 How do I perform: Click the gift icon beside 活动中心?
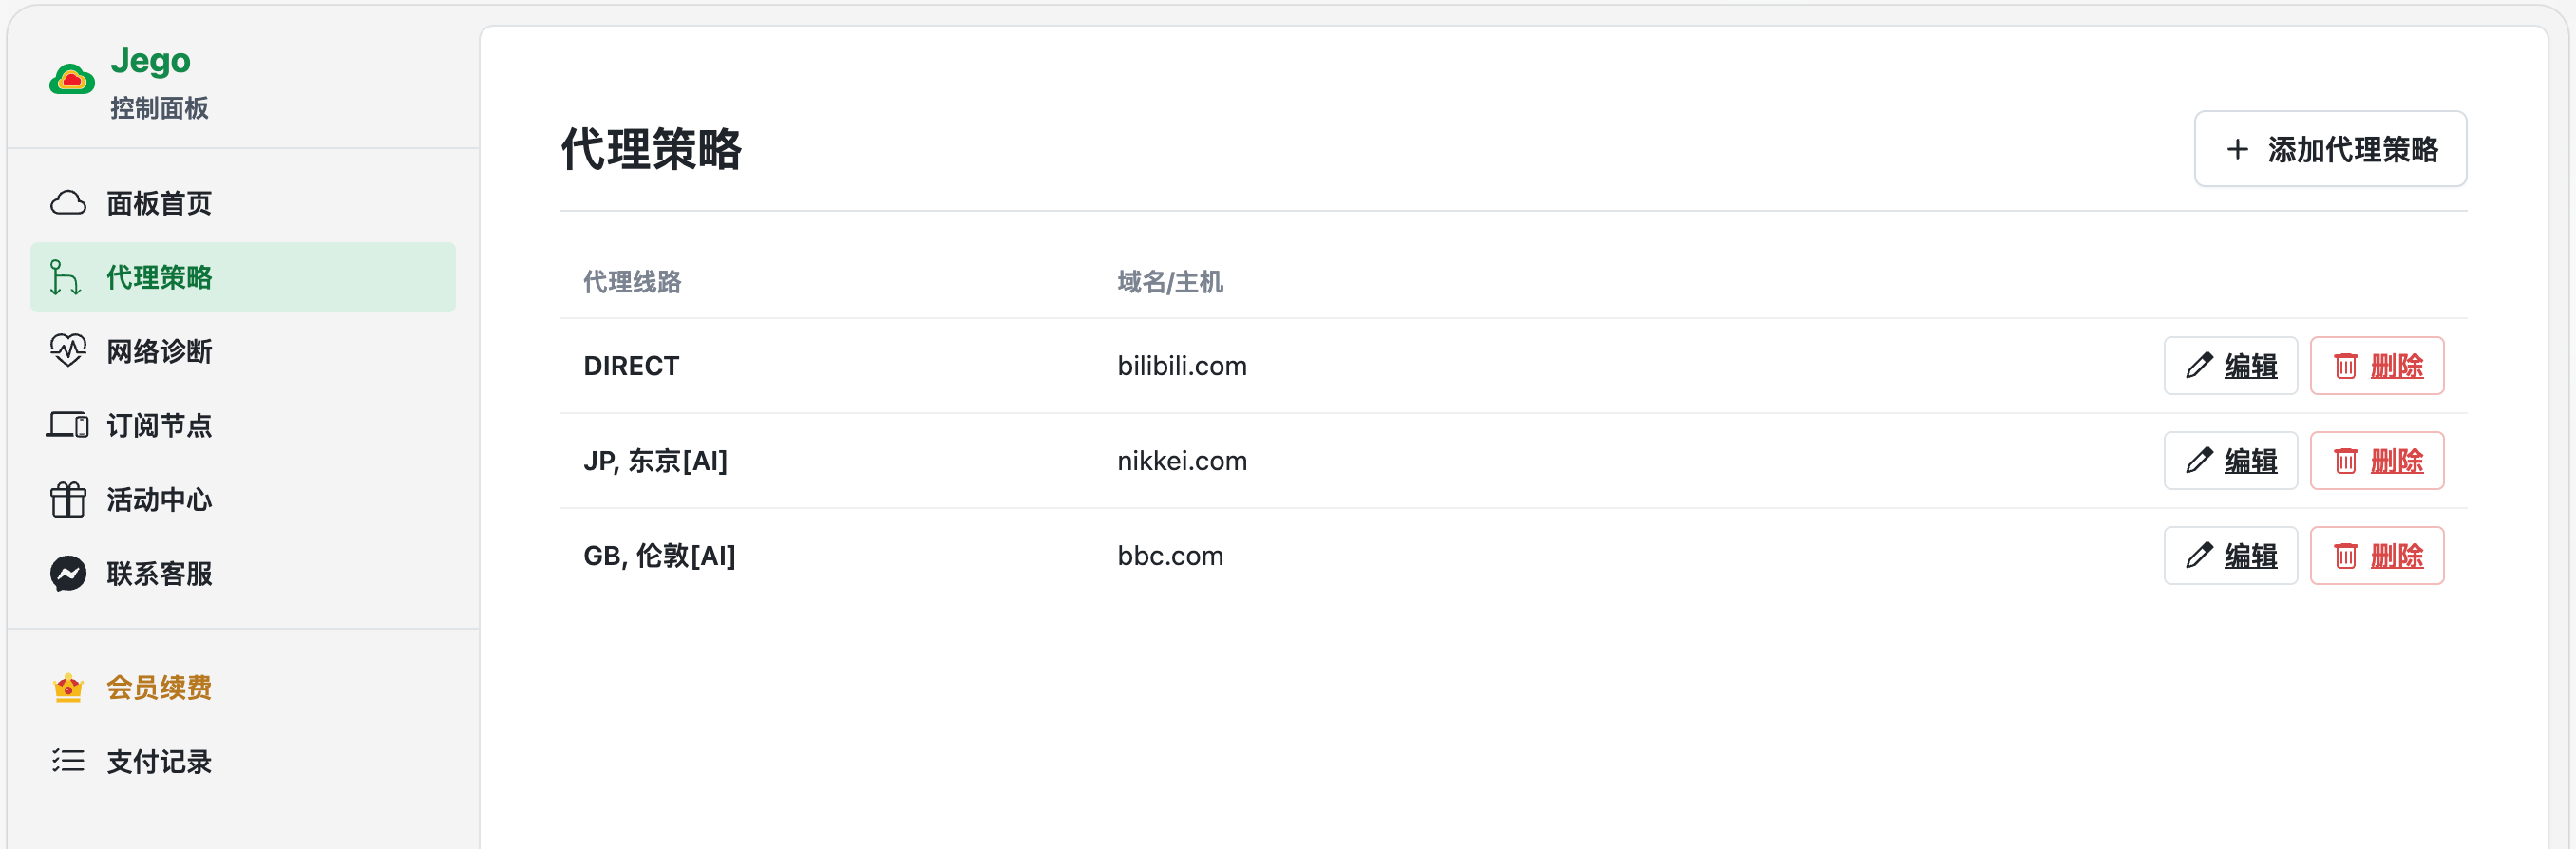click(68, 499)
